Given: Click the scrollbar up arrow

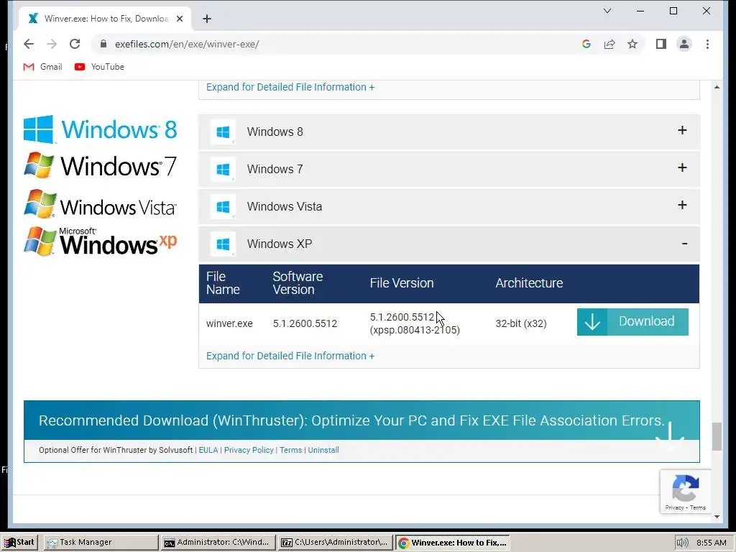Looking at the screenshot, I should coord(717,87).
